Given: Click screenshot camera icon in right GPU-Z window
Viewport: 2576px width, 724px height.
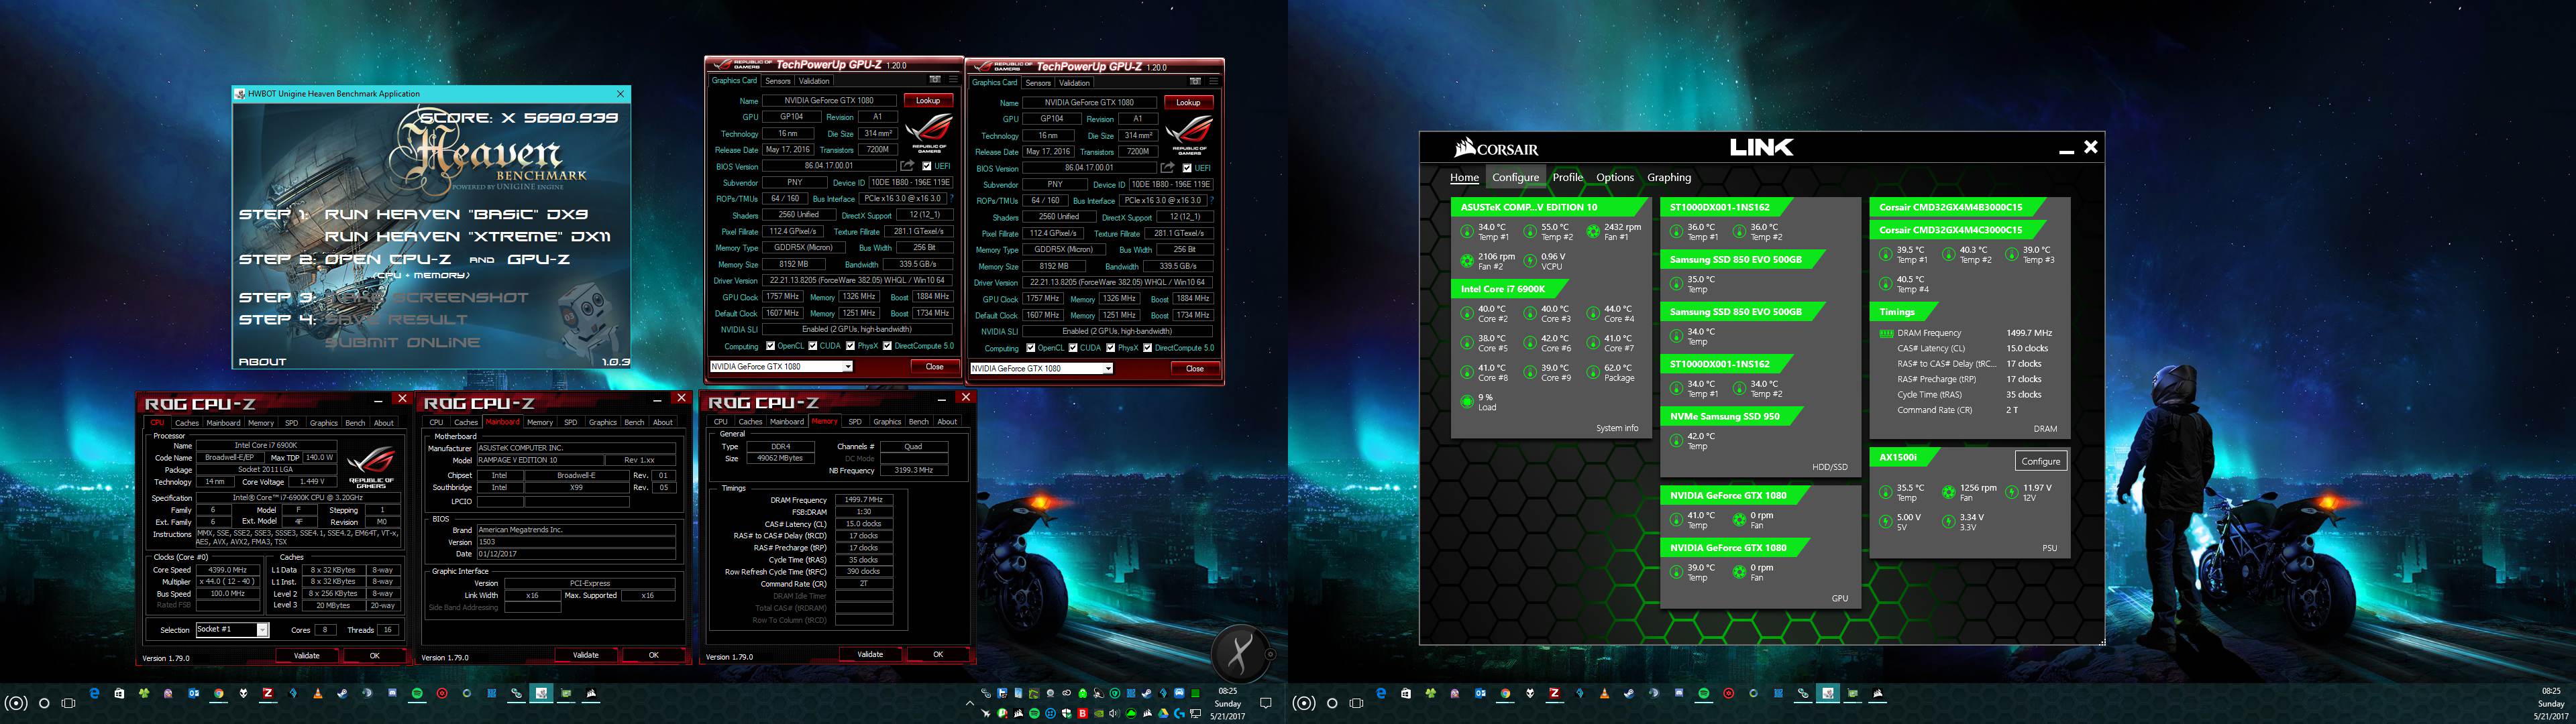Looking at the screenshot, I should pyautogui.click(x=1195, y=82).
